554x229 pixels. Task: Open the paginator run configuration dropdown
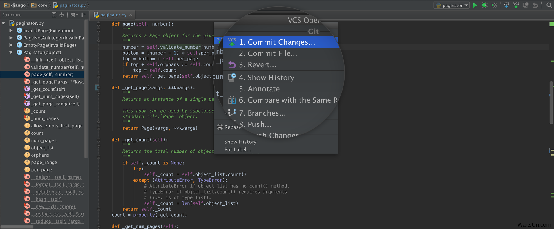coord(452,5)
